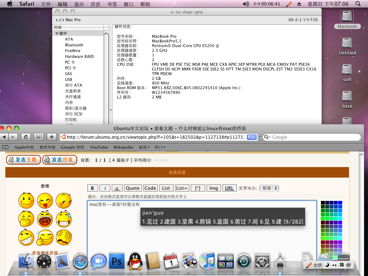
Task: Open iCal from the Dock
Action: coord(171,261)
